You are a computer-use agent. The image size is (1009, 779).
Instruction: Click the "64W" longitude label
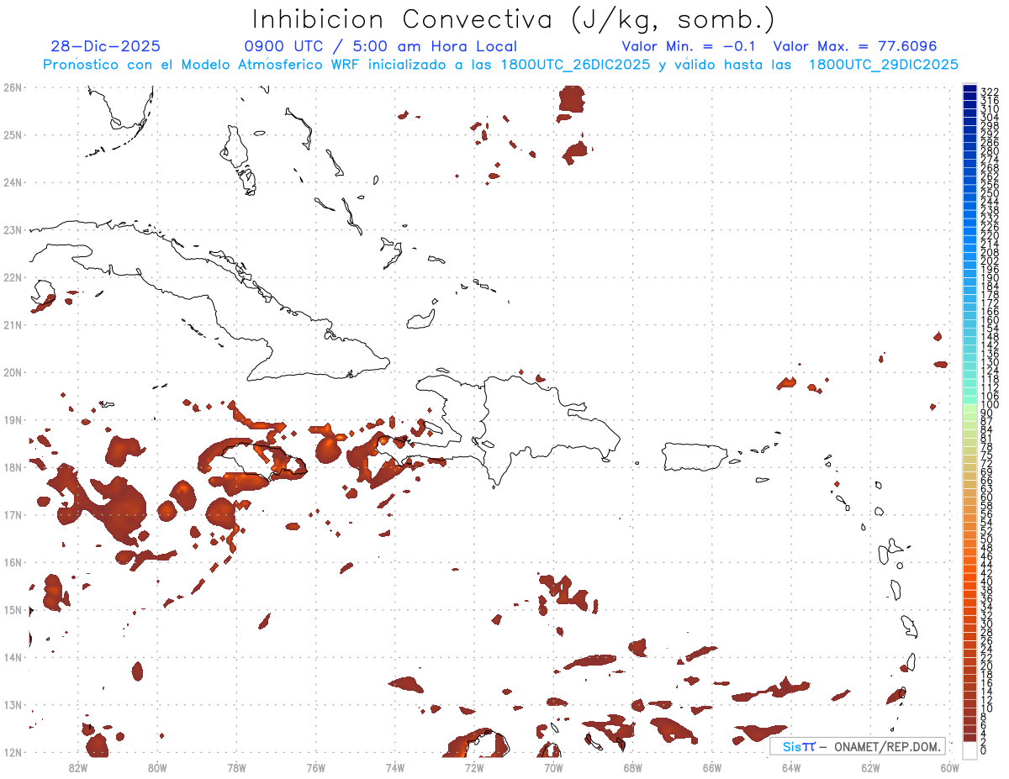[x=791, y=766]
